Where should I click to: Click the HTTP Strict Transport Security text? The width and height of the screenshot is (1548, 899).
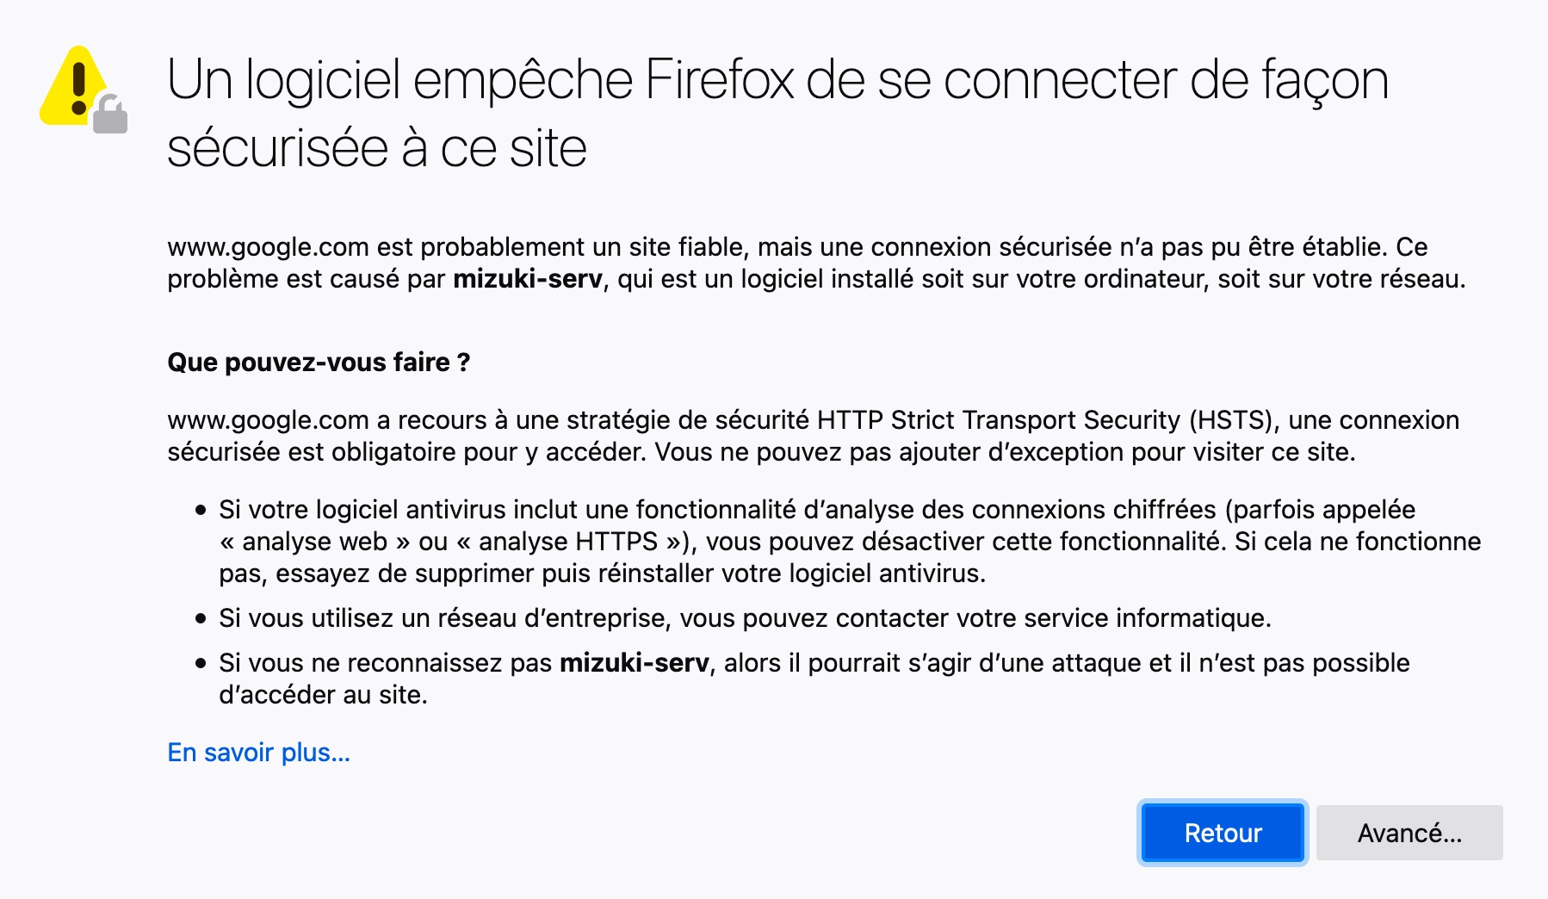[x=999, y=420]
